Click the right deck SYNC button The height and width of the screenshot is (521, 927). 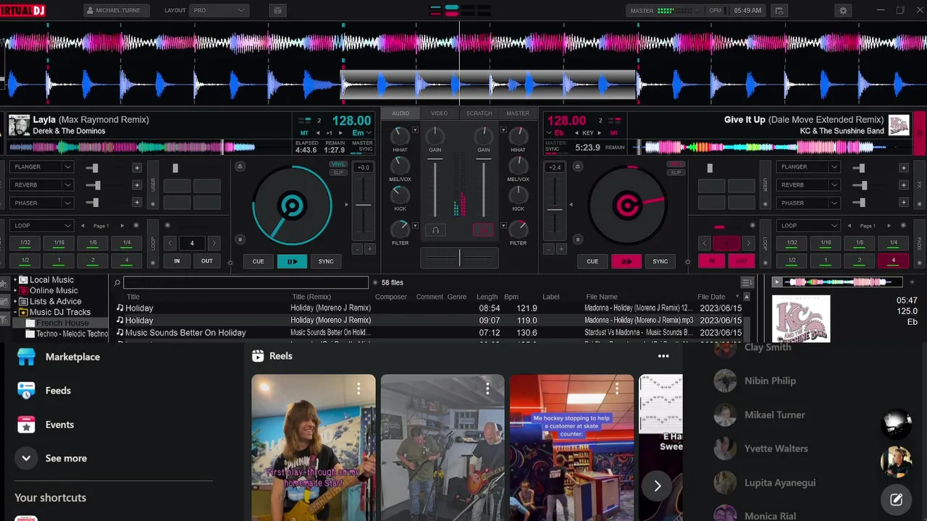pos(660,261)
